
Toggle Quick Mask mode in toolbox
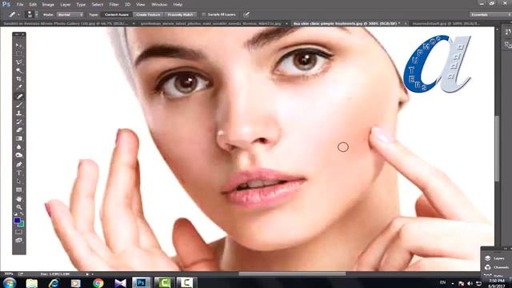tap(18, 232)
